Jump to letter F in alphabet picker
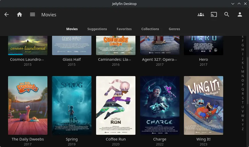Screen dimensions: 249x147 point(243,41)
